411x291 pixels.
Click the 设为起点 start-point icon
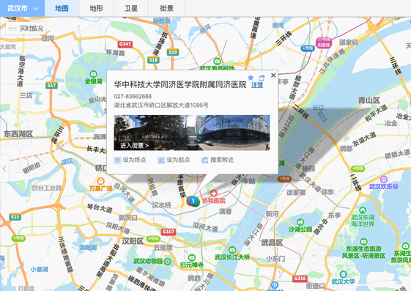click(x=161, y=160)
